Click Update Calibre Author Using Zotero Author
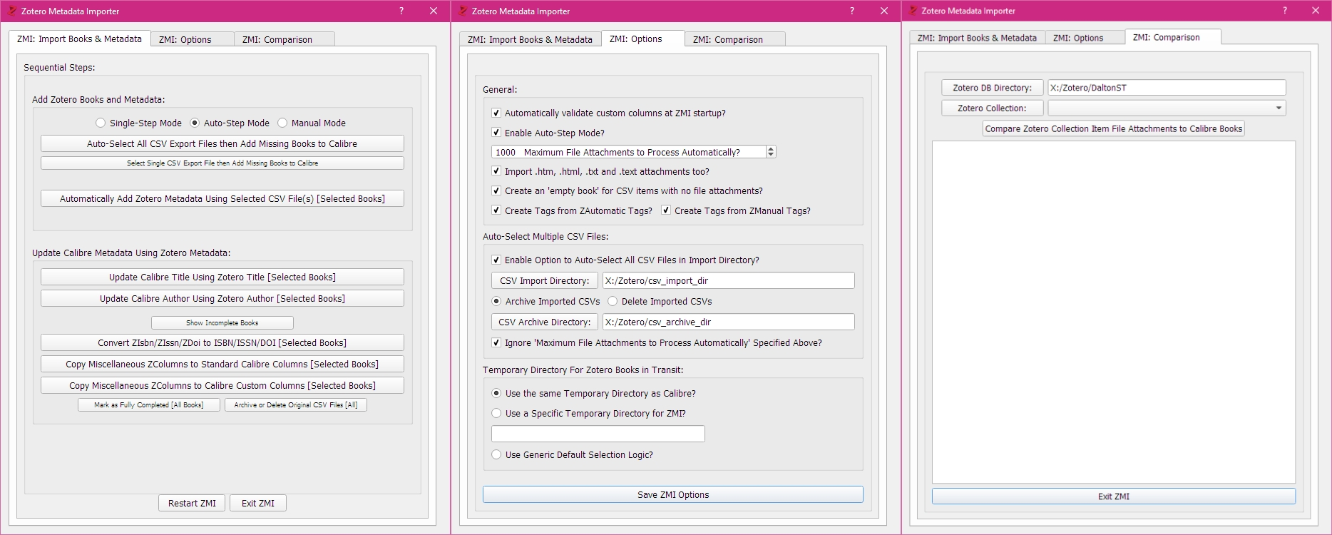The image size is (1332, 535). pyautogui.click(x=222, y=298)
